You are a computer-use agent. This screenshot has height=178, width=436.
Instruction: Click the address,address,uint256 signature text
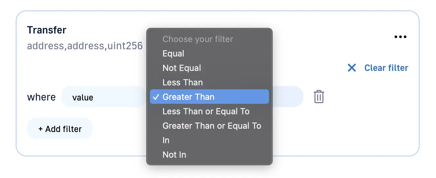pos(85,46)
